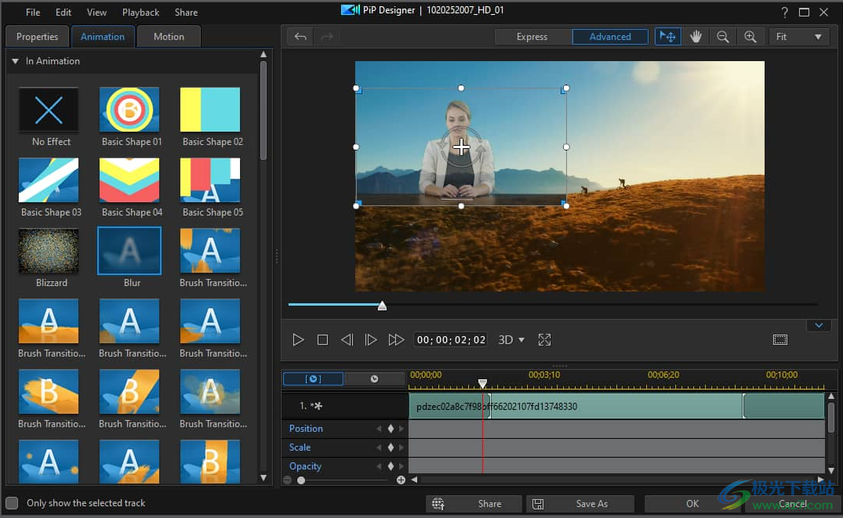Zoom in the keyframe timeline

tap(401, 480)
